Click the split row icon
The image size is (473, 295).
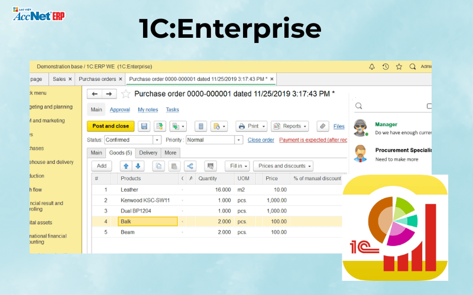click(190, 166)
